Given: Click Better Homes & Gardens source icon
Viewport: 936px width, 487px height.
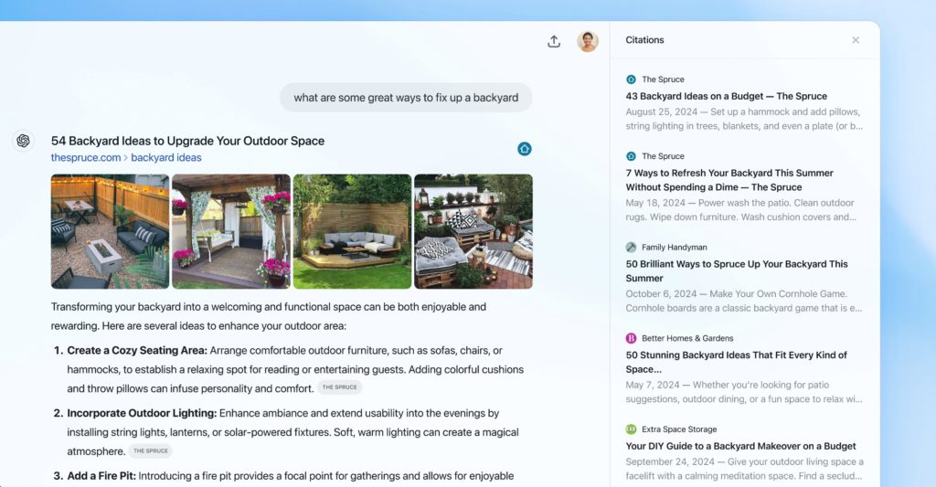Looking at the screenshot, I should (x=631, y=338).
